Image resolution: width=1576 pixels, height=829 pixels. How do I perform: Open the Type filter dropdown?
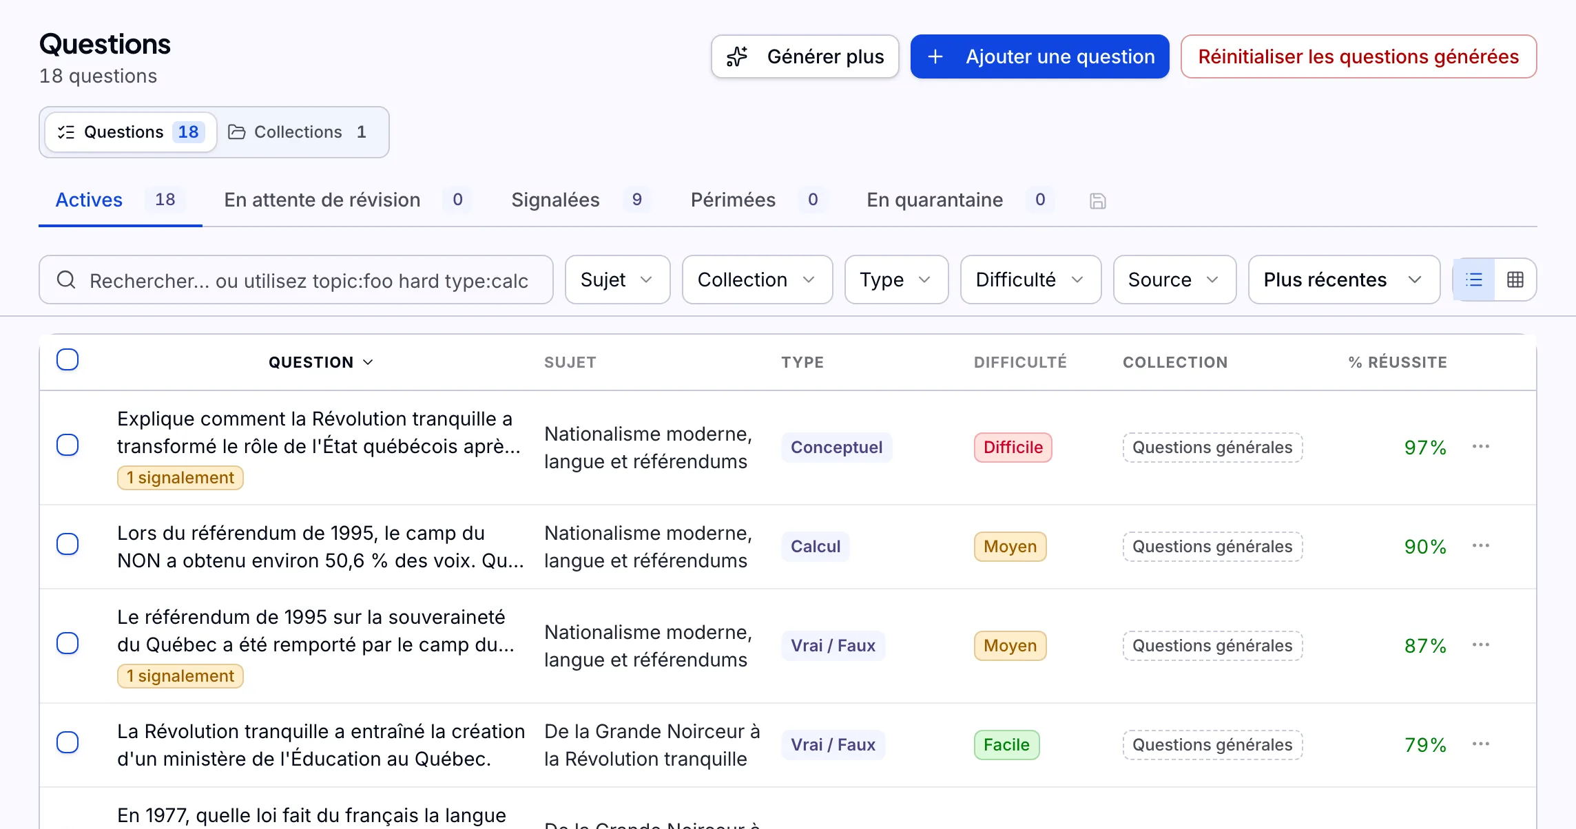(x=897, y=280)
